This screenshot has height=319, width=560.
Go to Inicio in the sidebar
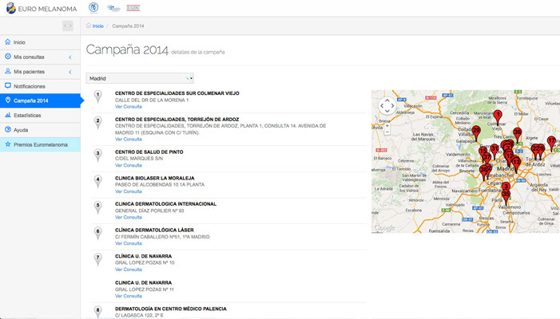pos(40,42)
